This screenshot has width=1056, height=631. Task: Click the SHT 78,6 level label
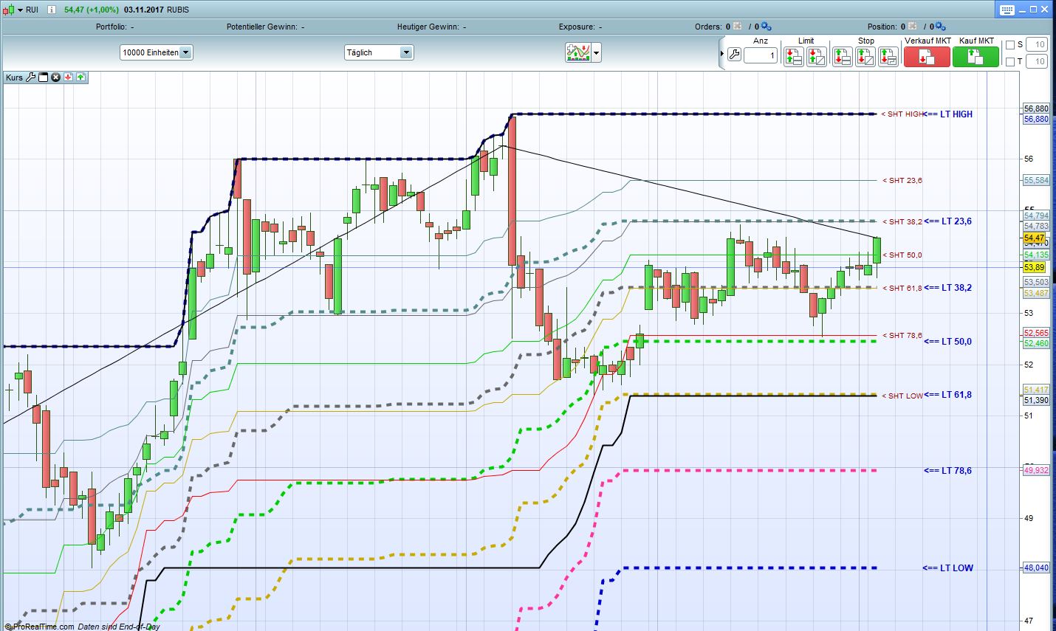pyautogui.click(x=902, y=336)
